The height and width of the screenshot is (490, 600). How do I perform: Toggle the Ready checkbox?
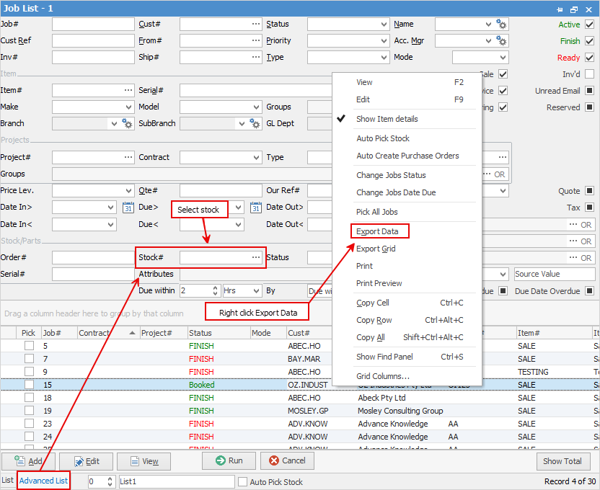[x=590, y=58]
